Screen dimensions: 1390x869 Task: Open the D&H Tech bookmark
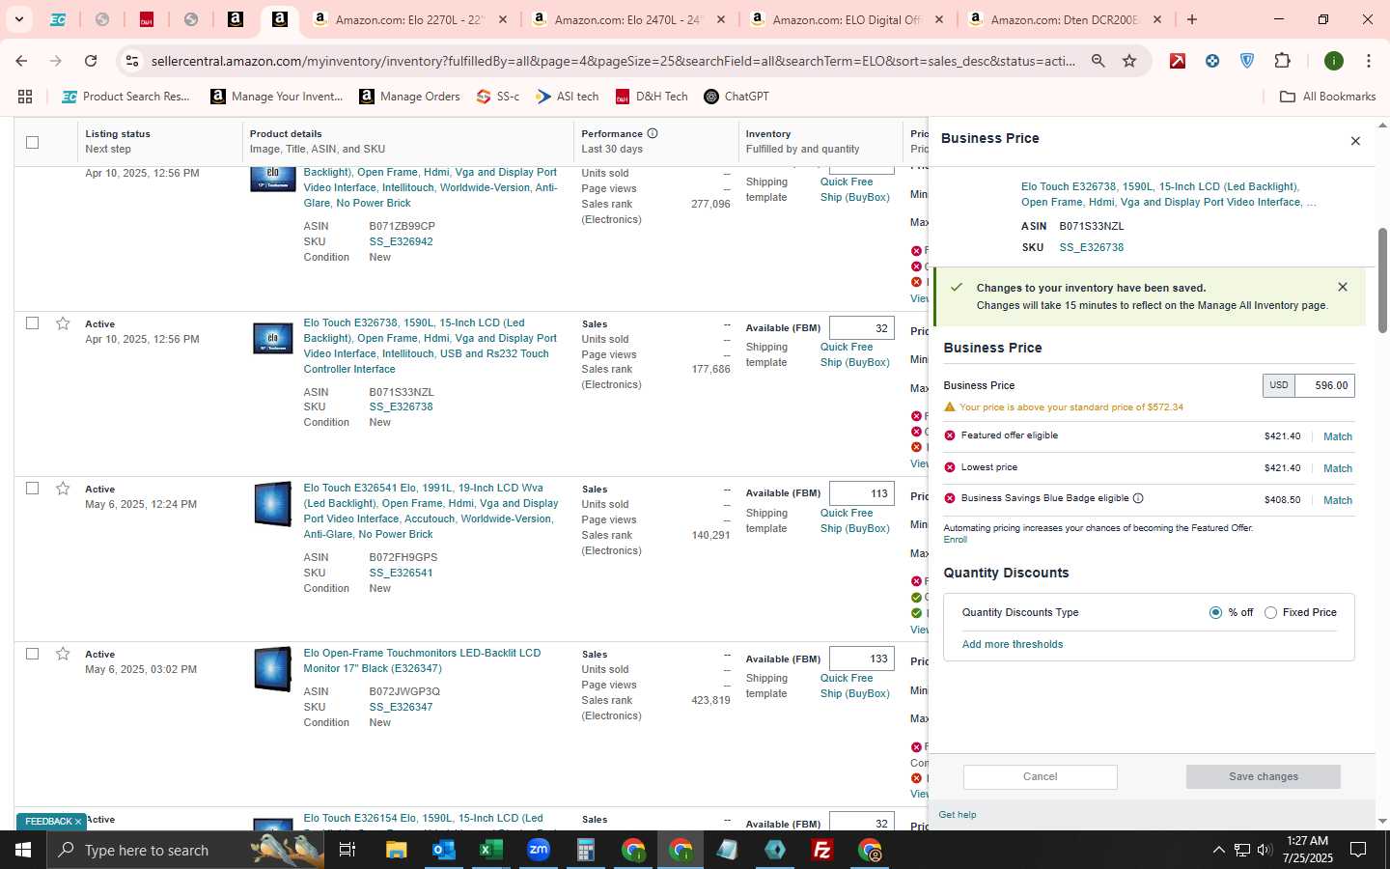pyautogui.click(x=652, y=97)
